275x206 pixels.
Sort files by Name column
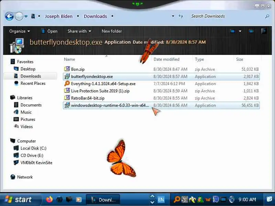(69, 59)
